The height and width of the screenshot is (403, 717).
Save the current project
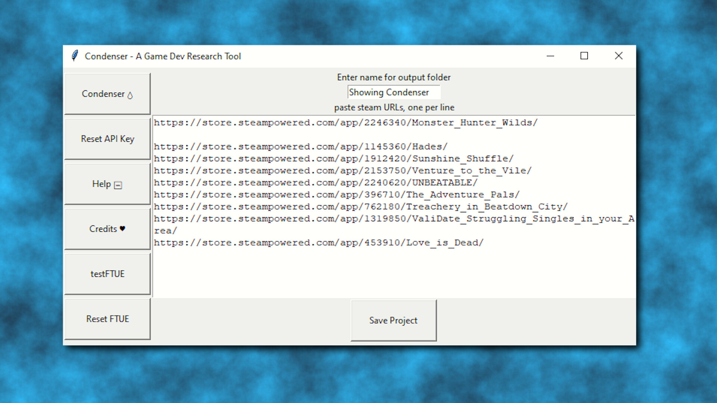393,320
